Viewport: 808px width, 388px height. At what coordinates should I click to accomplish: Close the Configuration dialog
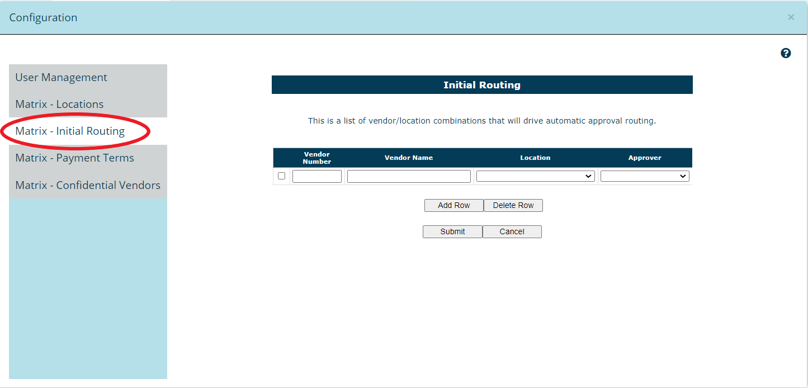pos(791,17)
